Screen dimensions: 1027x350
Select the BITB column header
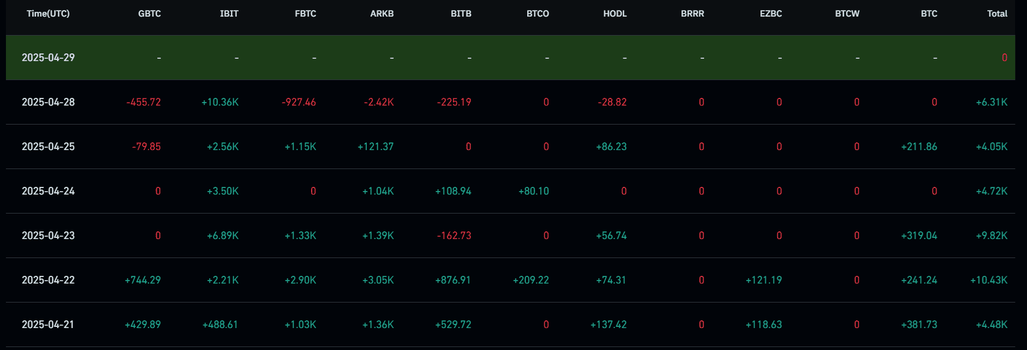point(461,14)
